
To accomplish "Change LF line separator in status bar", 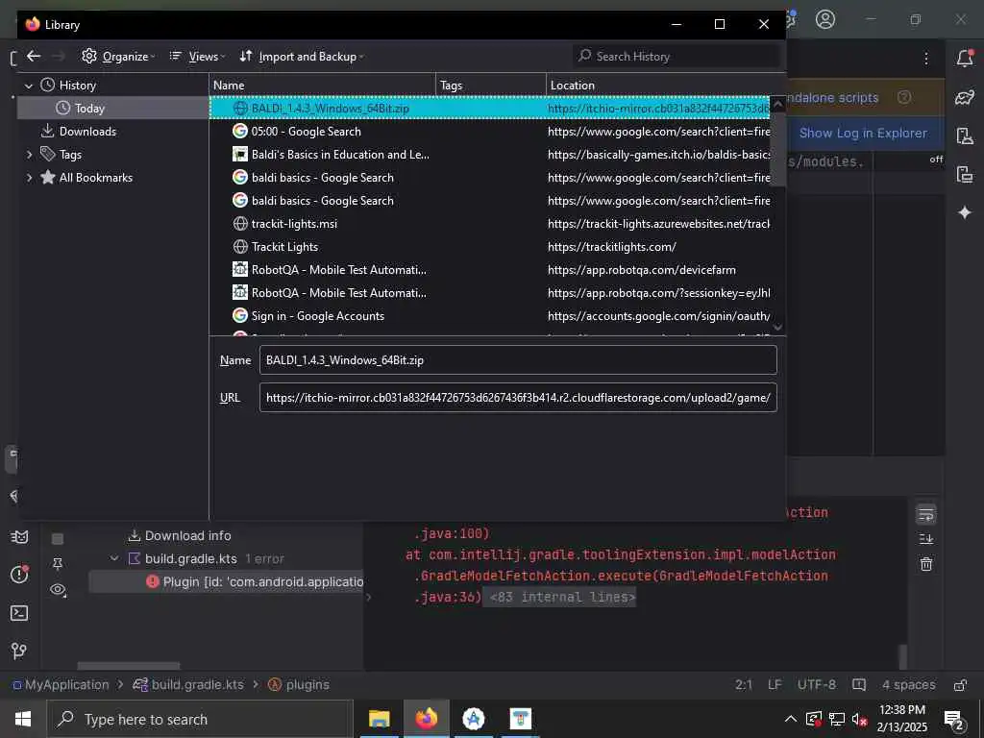I will 775,684.
